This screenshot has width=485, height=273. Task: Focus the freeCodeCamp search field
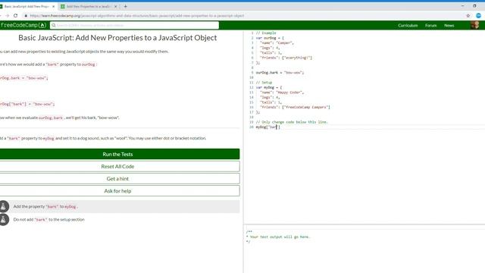coord(135,25)
